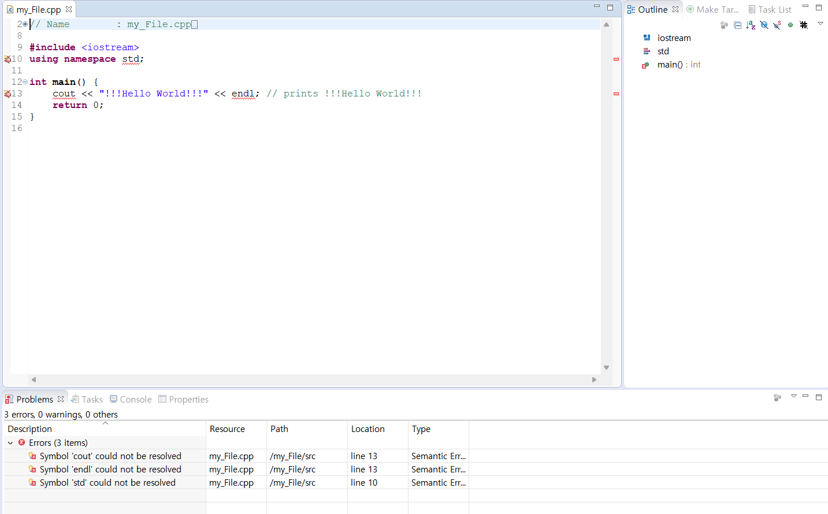The width and height of the screenshot is (828, 514).
Task: Expand folded comment block at line 2
Action: click(x=25, y=24)
